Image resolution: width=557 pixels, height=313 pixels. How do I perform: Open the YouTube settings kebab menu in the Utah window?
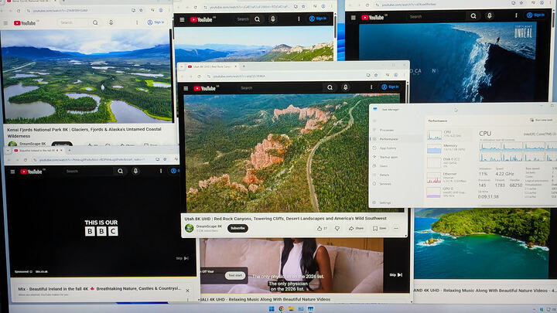tap(371, 87)
